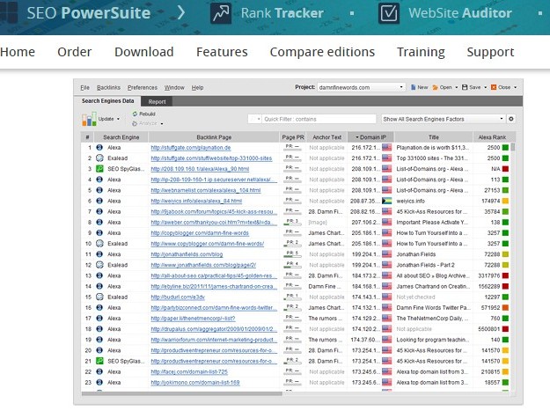Screen dimensions: 550x411
Task: Open Show All Search Engines Factors dropdown
Action: 443,119
